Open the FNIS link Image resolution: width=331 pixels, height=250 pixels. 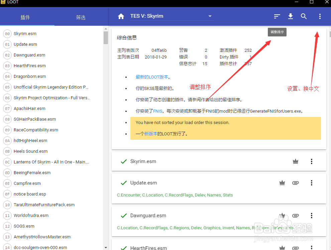(x=158, y=111)
